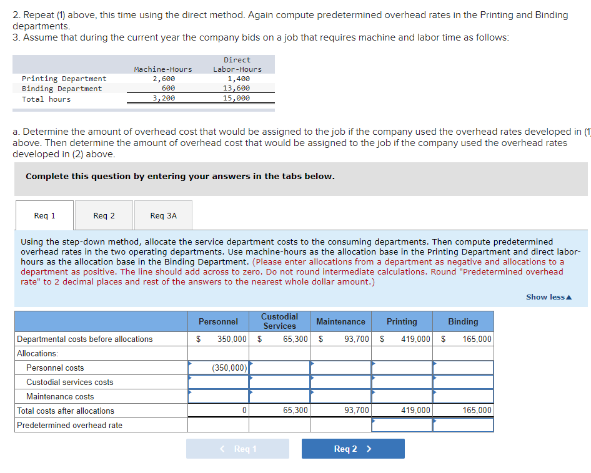The image size is (591, 473).
Task: Select Personnel costs cell under Printing
Action: click(x=402, y=368)
